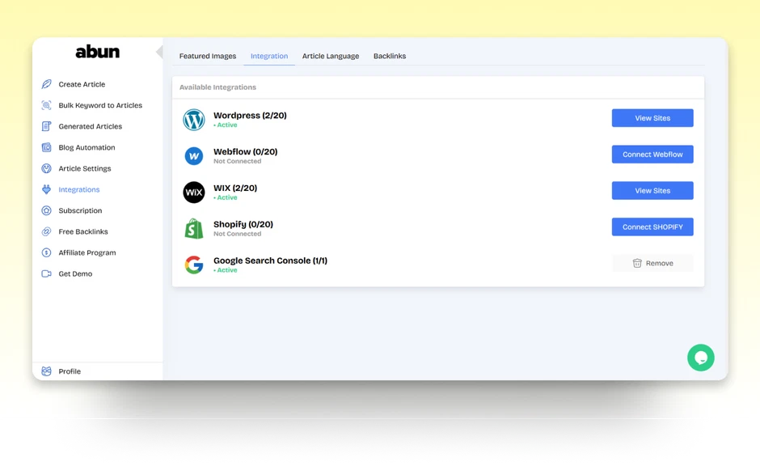Image resolution: width=760 pixels, height=466 pixels.
Task: Open the Profile section at bottom
Action: click(70, 371)
